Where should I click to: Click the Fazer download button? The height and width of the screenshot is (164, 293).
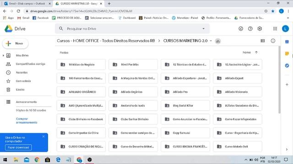18,148
